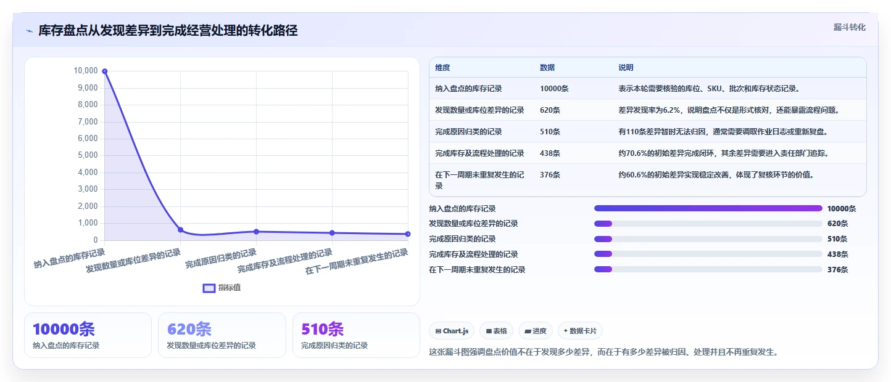Viewport: 891px width, 382px height.
Task: Click the 完成库存及流程处理的记录 progress bar
Action: 708,254
